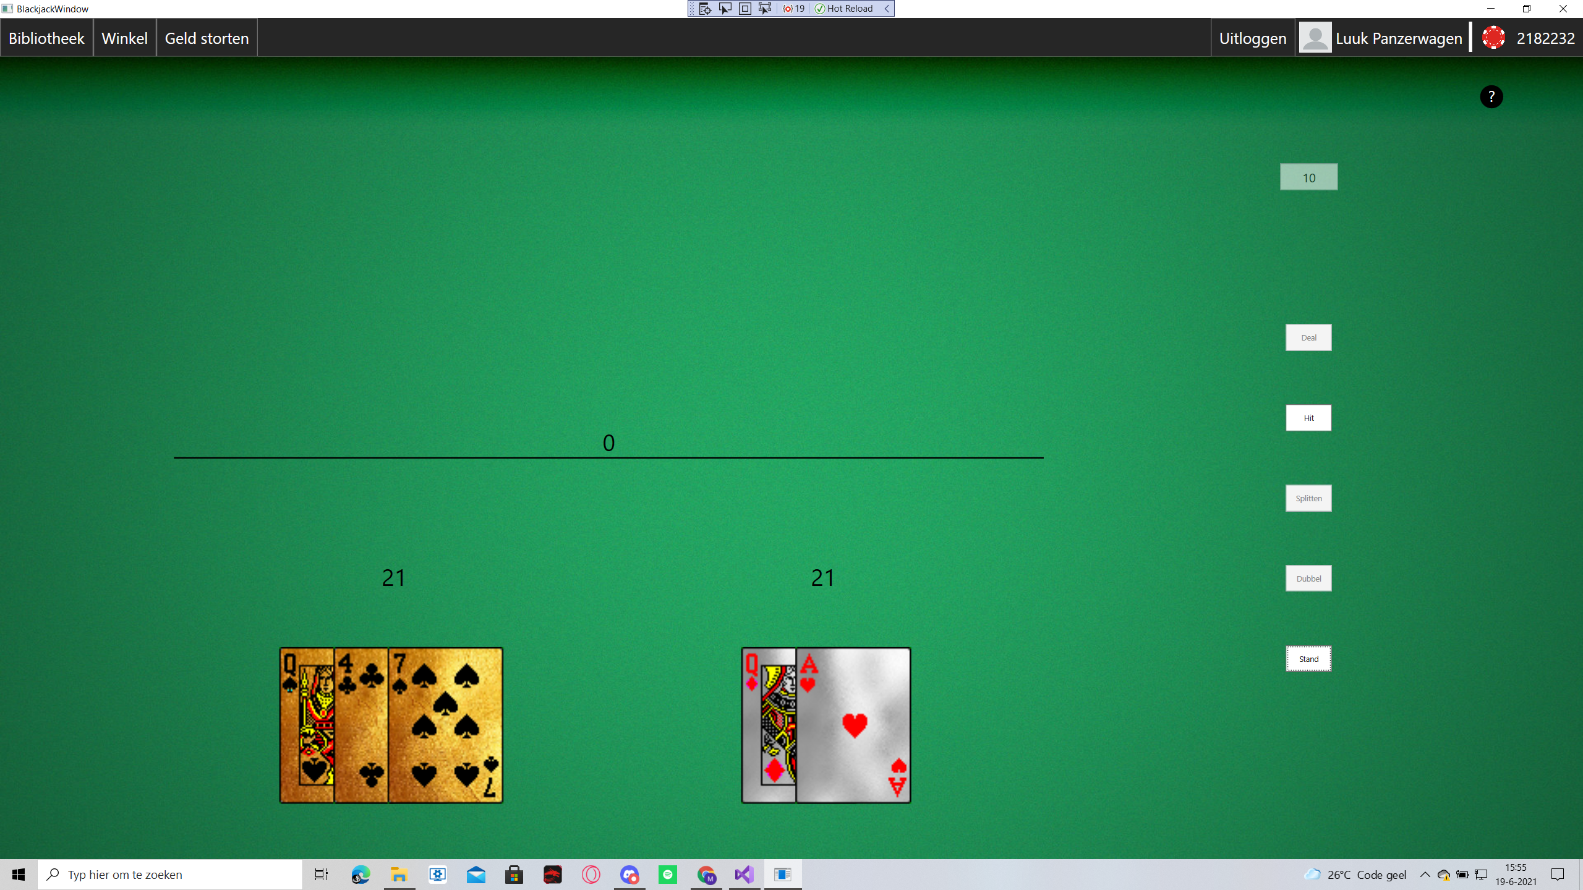1583x890 pixels.
Task: Click the bet amount field showing 10
Action: click(1308, 177)
